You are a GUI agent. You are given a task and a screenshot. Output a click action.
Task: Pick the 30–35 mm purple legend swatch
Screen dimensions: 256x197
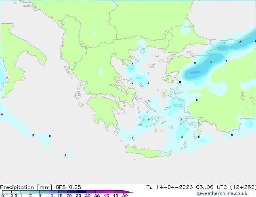pyautogui.click(x=90, y=192)
